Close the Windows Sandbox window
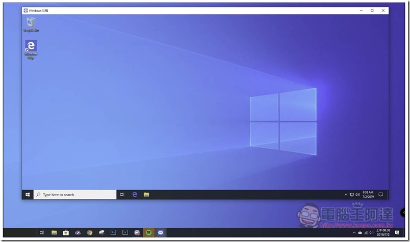410x242 pixels. click(x=383, y=11)
